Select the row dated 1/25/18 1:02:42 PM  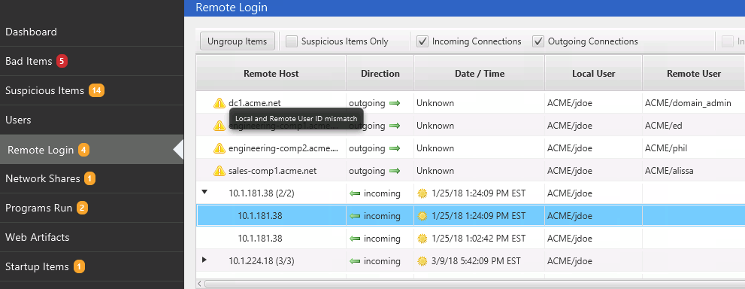[x=471, y=239]
